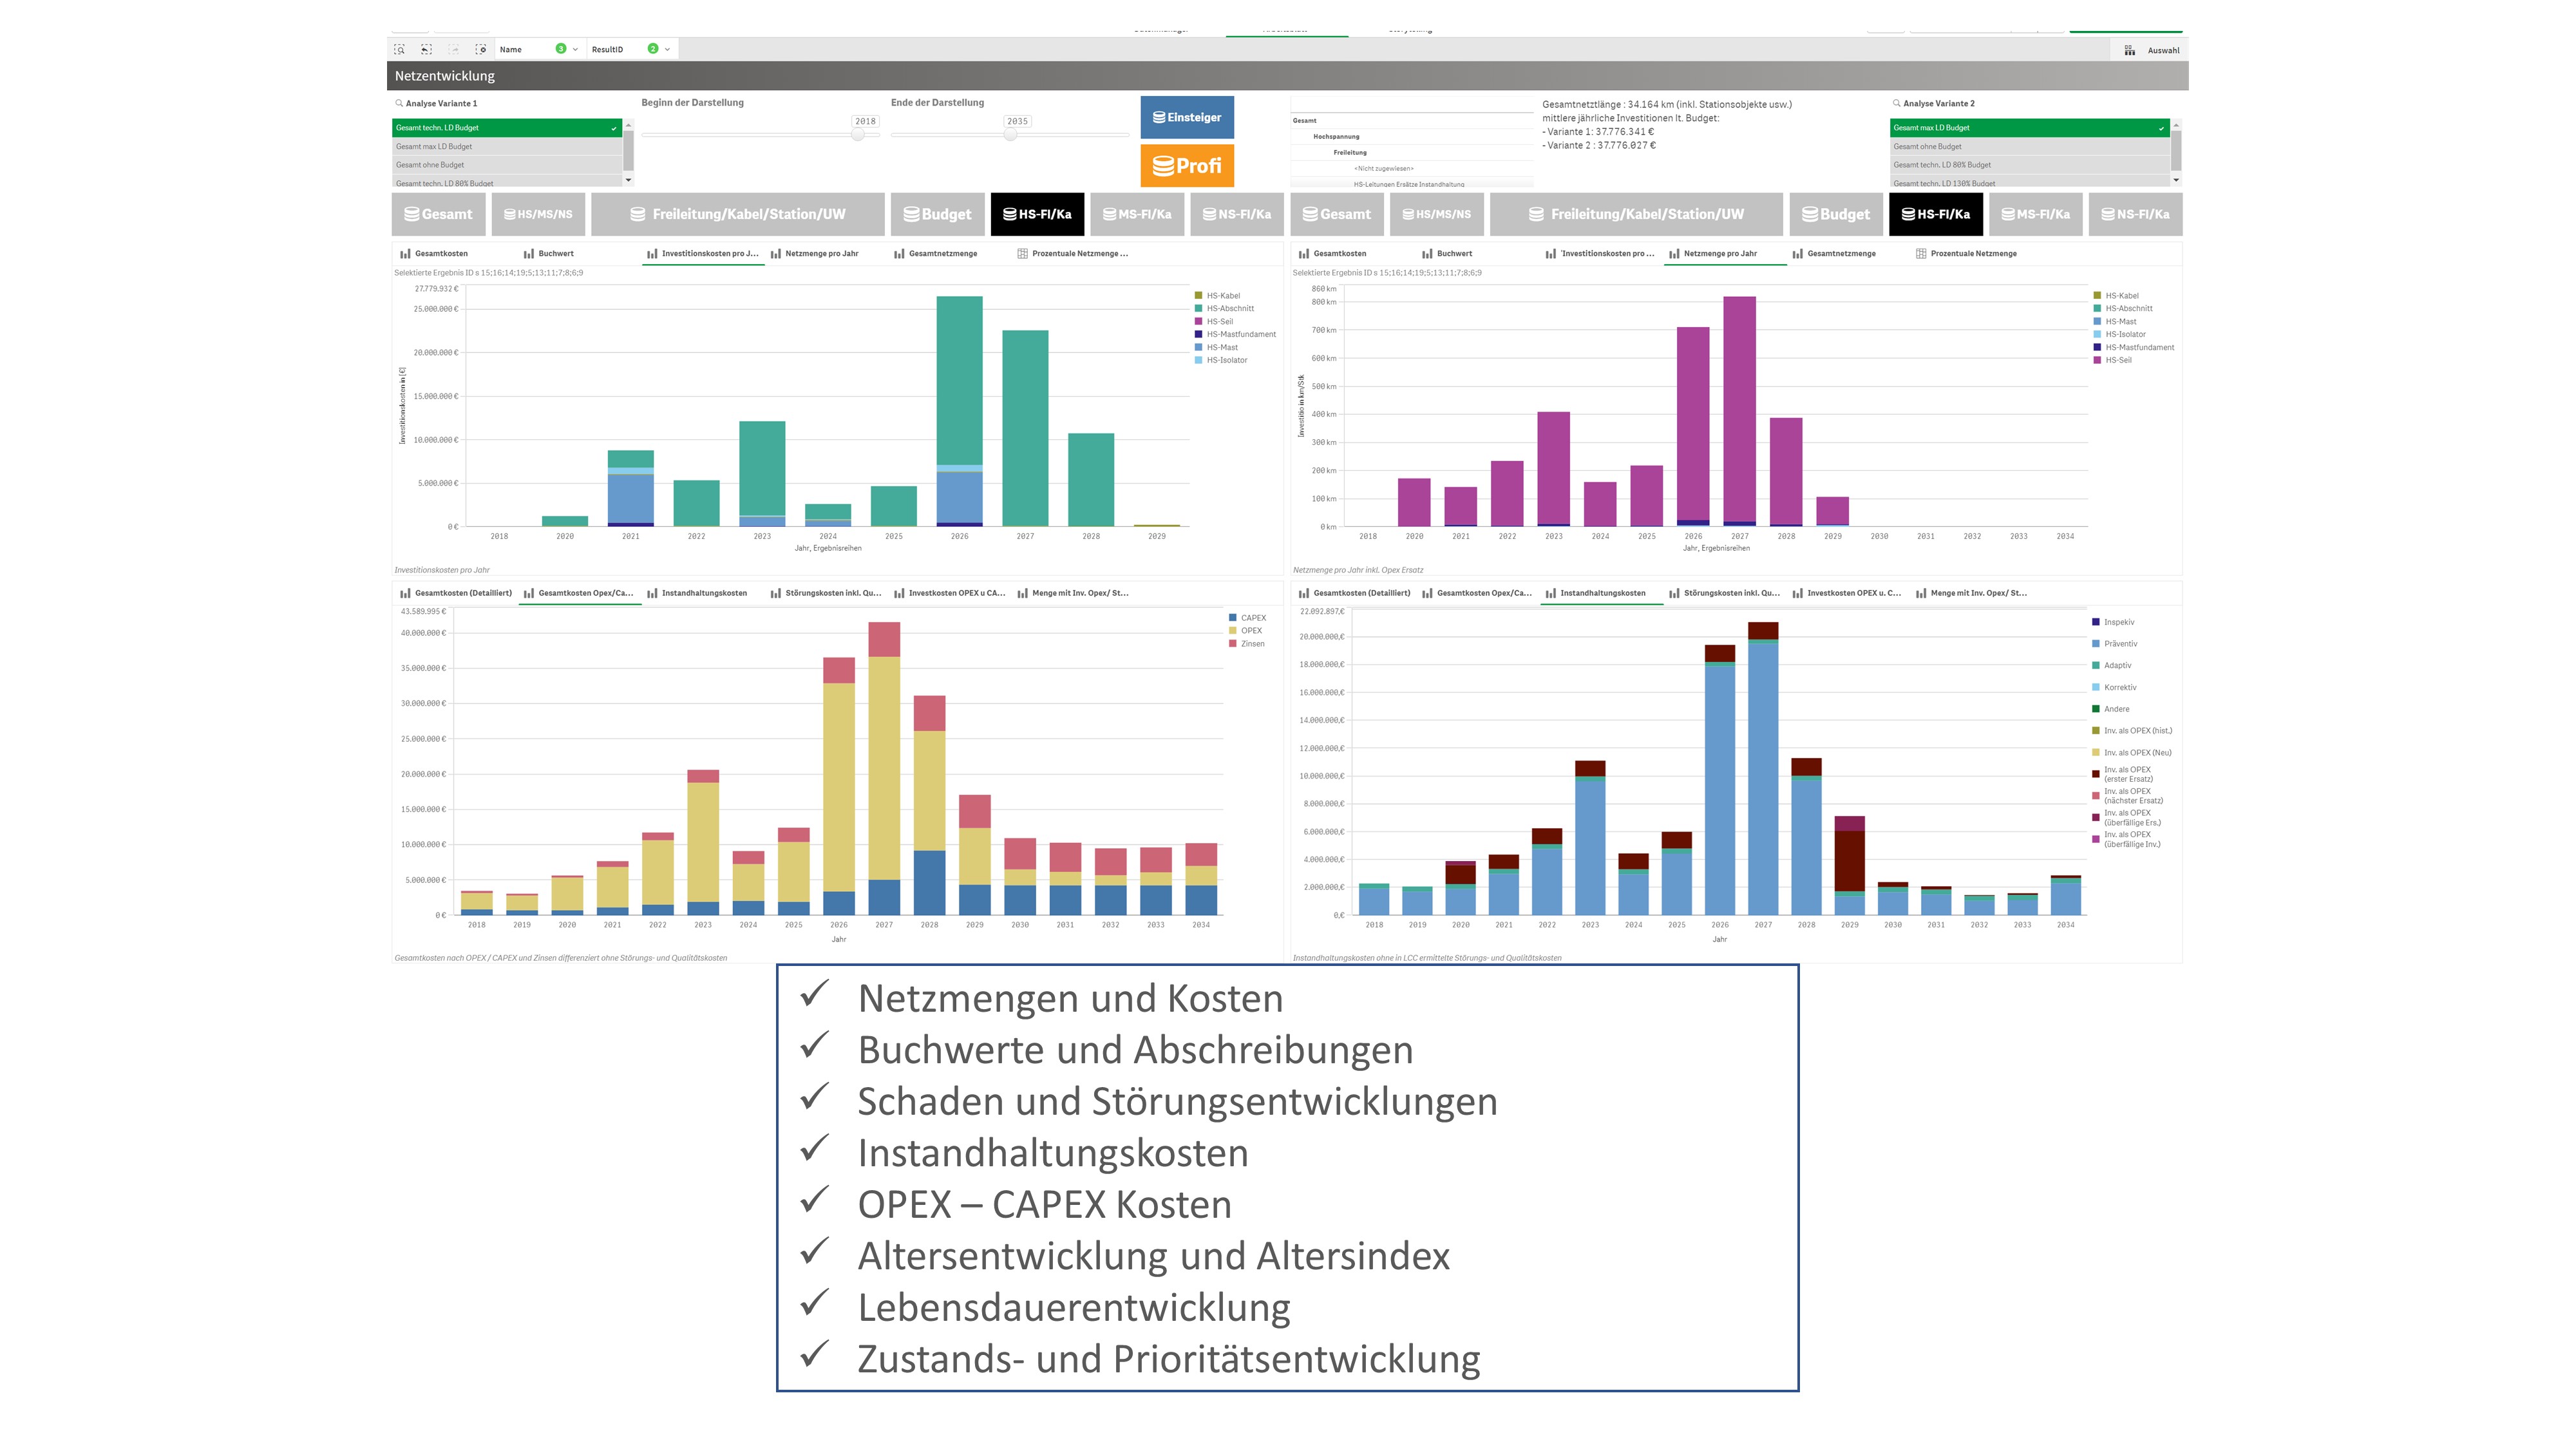Open Gesamtkosten Opex/Ca... tab in bottom-right chart

pos(1478,593)
